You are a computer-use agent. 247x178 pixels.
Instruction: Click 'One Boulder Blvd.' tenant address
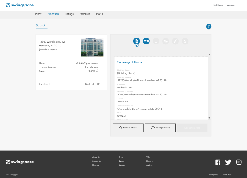pos(127,109)
